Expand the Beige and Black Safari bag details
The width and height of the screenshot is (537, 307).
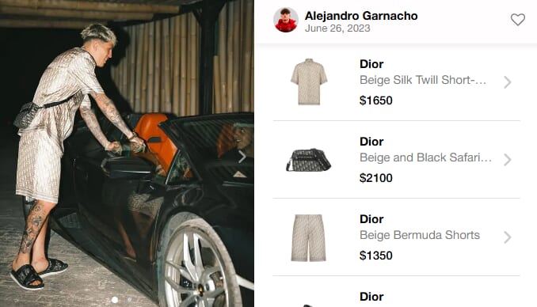508,160
